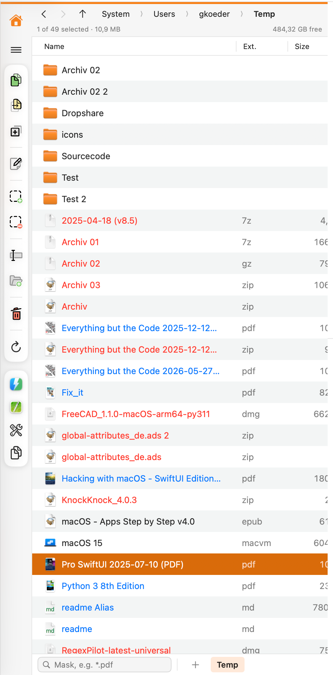Image resolution: width=333 pixels, height=675 pixels.
Task: Select the Temp tab at bottom
Action: coord(227,665)
